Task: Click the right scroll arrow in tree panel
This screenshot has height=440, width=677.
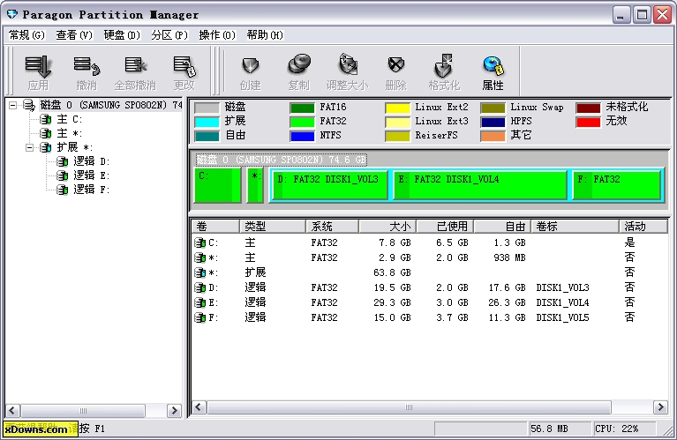Action: coord(174,410)
